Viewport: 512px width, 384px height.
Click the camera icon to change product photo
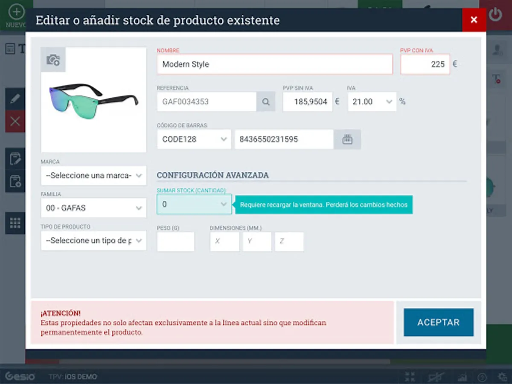(53, 60)
